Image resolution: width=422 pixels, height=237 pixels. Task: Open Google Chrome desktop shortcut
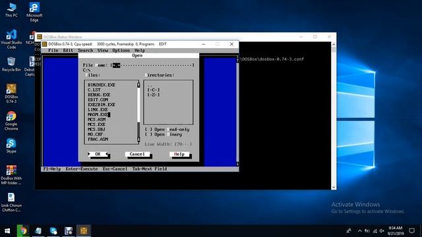11,121
